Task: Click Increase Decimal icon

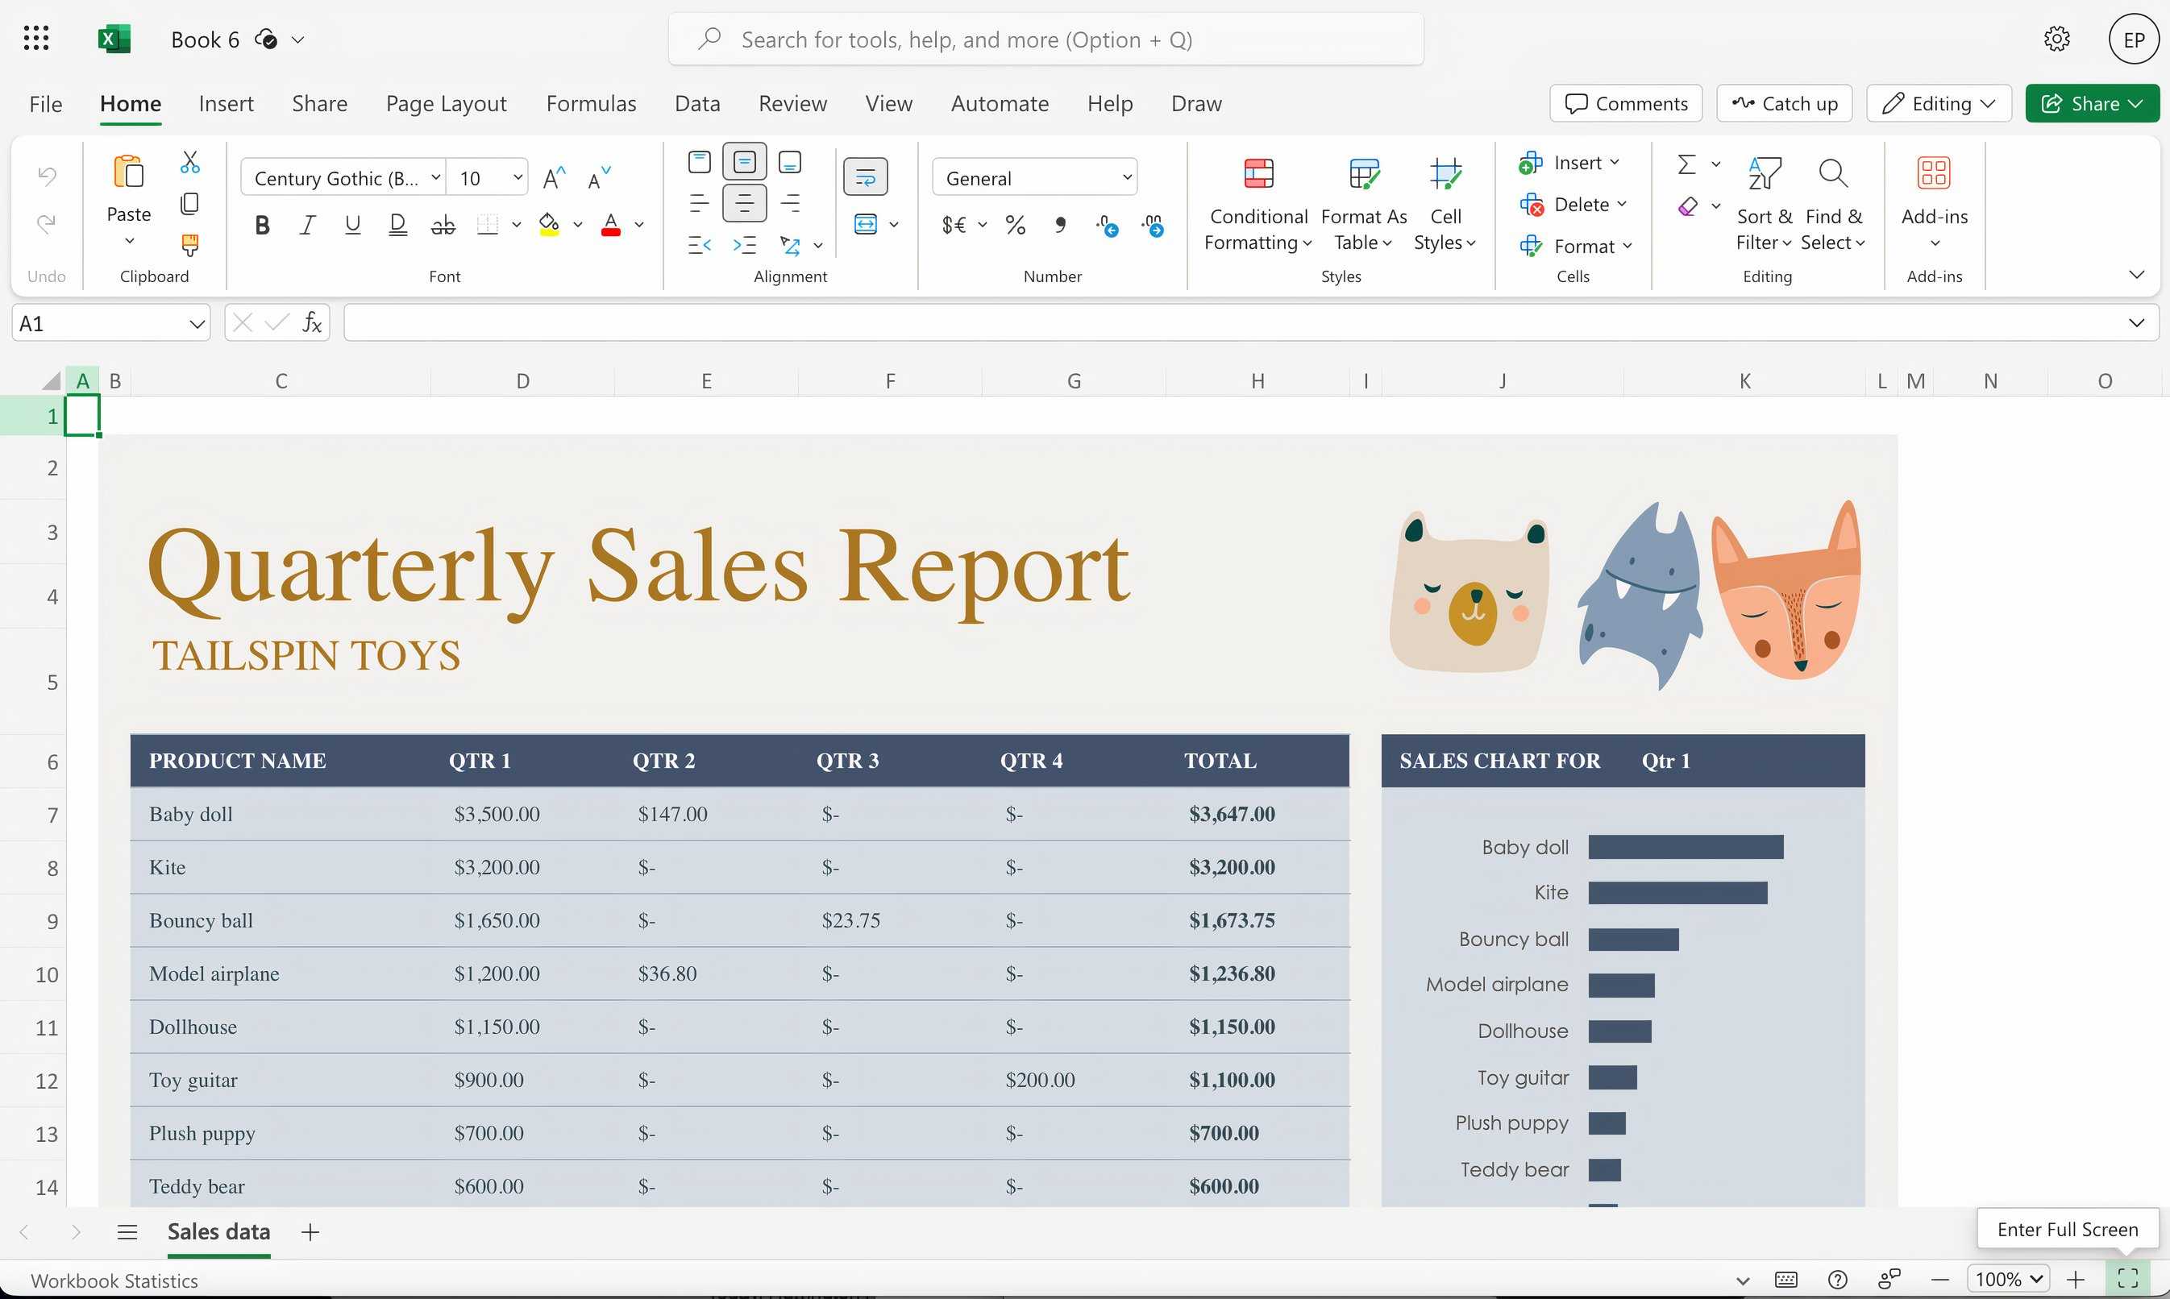Action: [x=1107, y=226]
